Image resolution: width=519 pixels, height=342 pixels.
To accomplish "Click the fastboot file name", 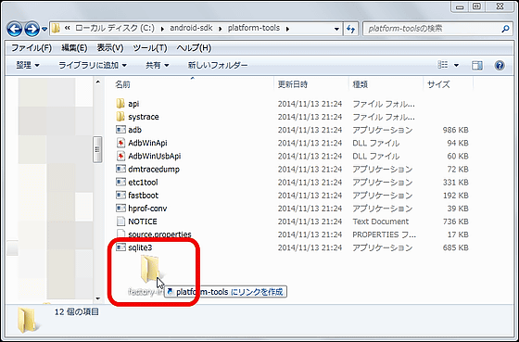I will pyautogui.click(x=143, y=196).
